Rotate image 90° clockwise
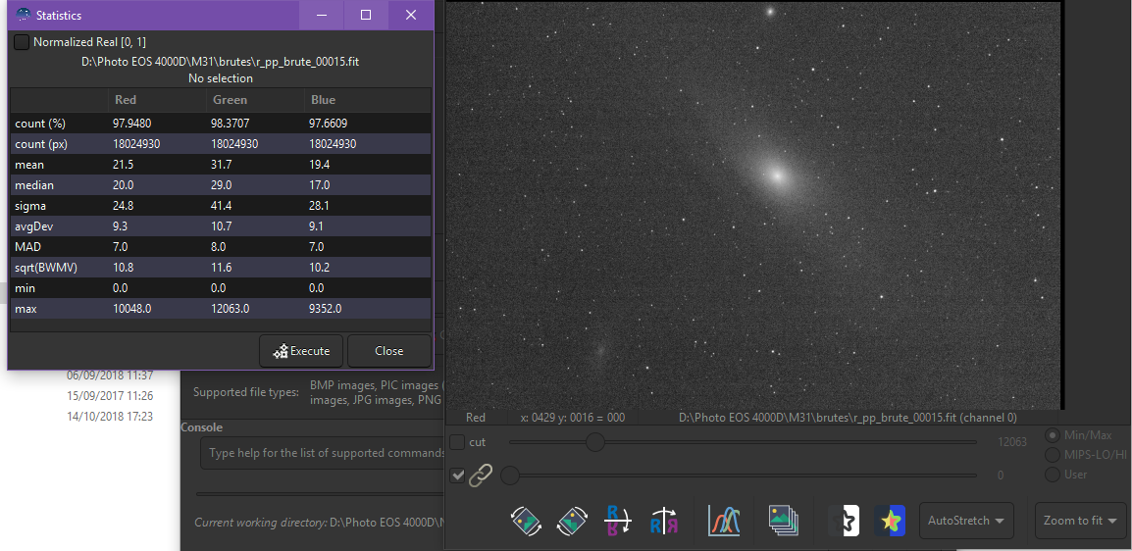Screen dimensions: 1132x551 573,520
